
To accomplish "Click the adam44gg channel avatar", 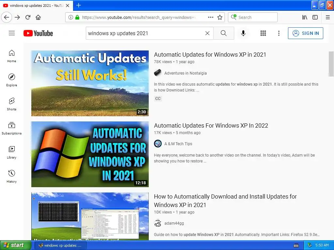I will (158, 223).
